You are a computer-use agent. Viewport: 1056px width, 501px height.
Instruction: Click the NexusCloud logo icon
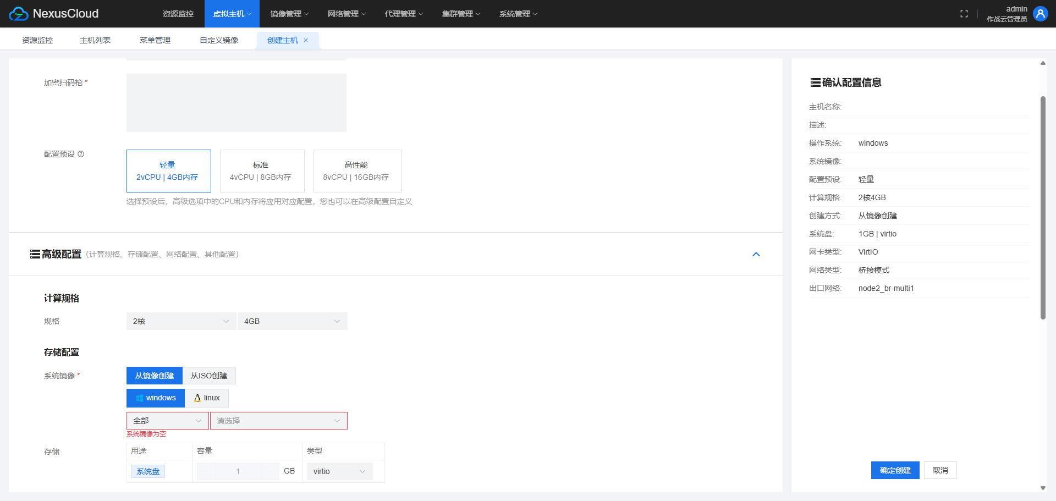coord(19,14)
